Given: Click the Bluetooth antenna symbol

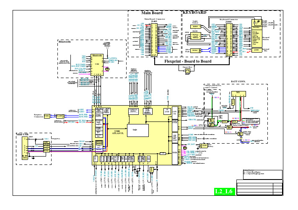Looking at the screenshot, I should click(107, 49).
